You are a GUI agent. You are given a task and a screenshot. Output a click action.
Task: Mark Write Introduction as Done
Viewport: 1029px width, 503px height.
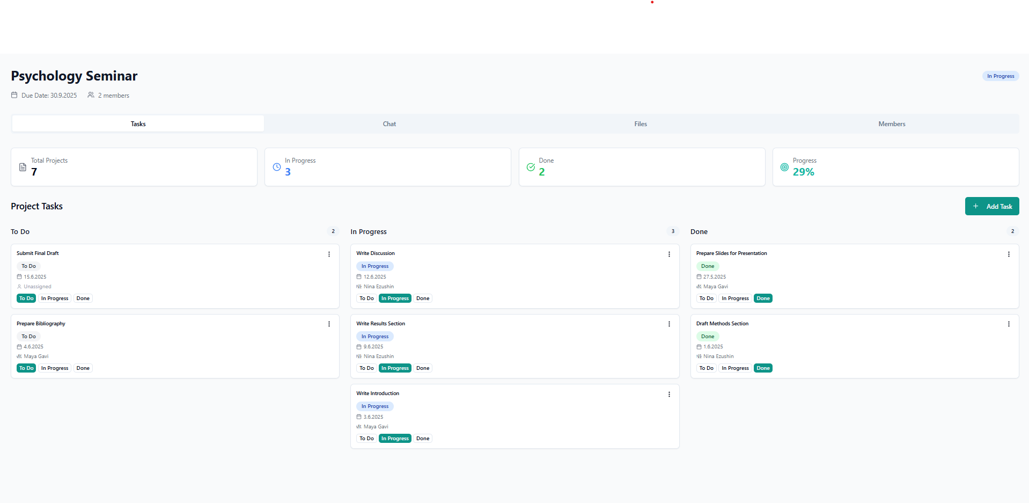423,439
